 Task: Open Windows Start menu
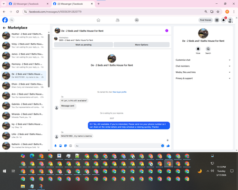tap(5, 171)
